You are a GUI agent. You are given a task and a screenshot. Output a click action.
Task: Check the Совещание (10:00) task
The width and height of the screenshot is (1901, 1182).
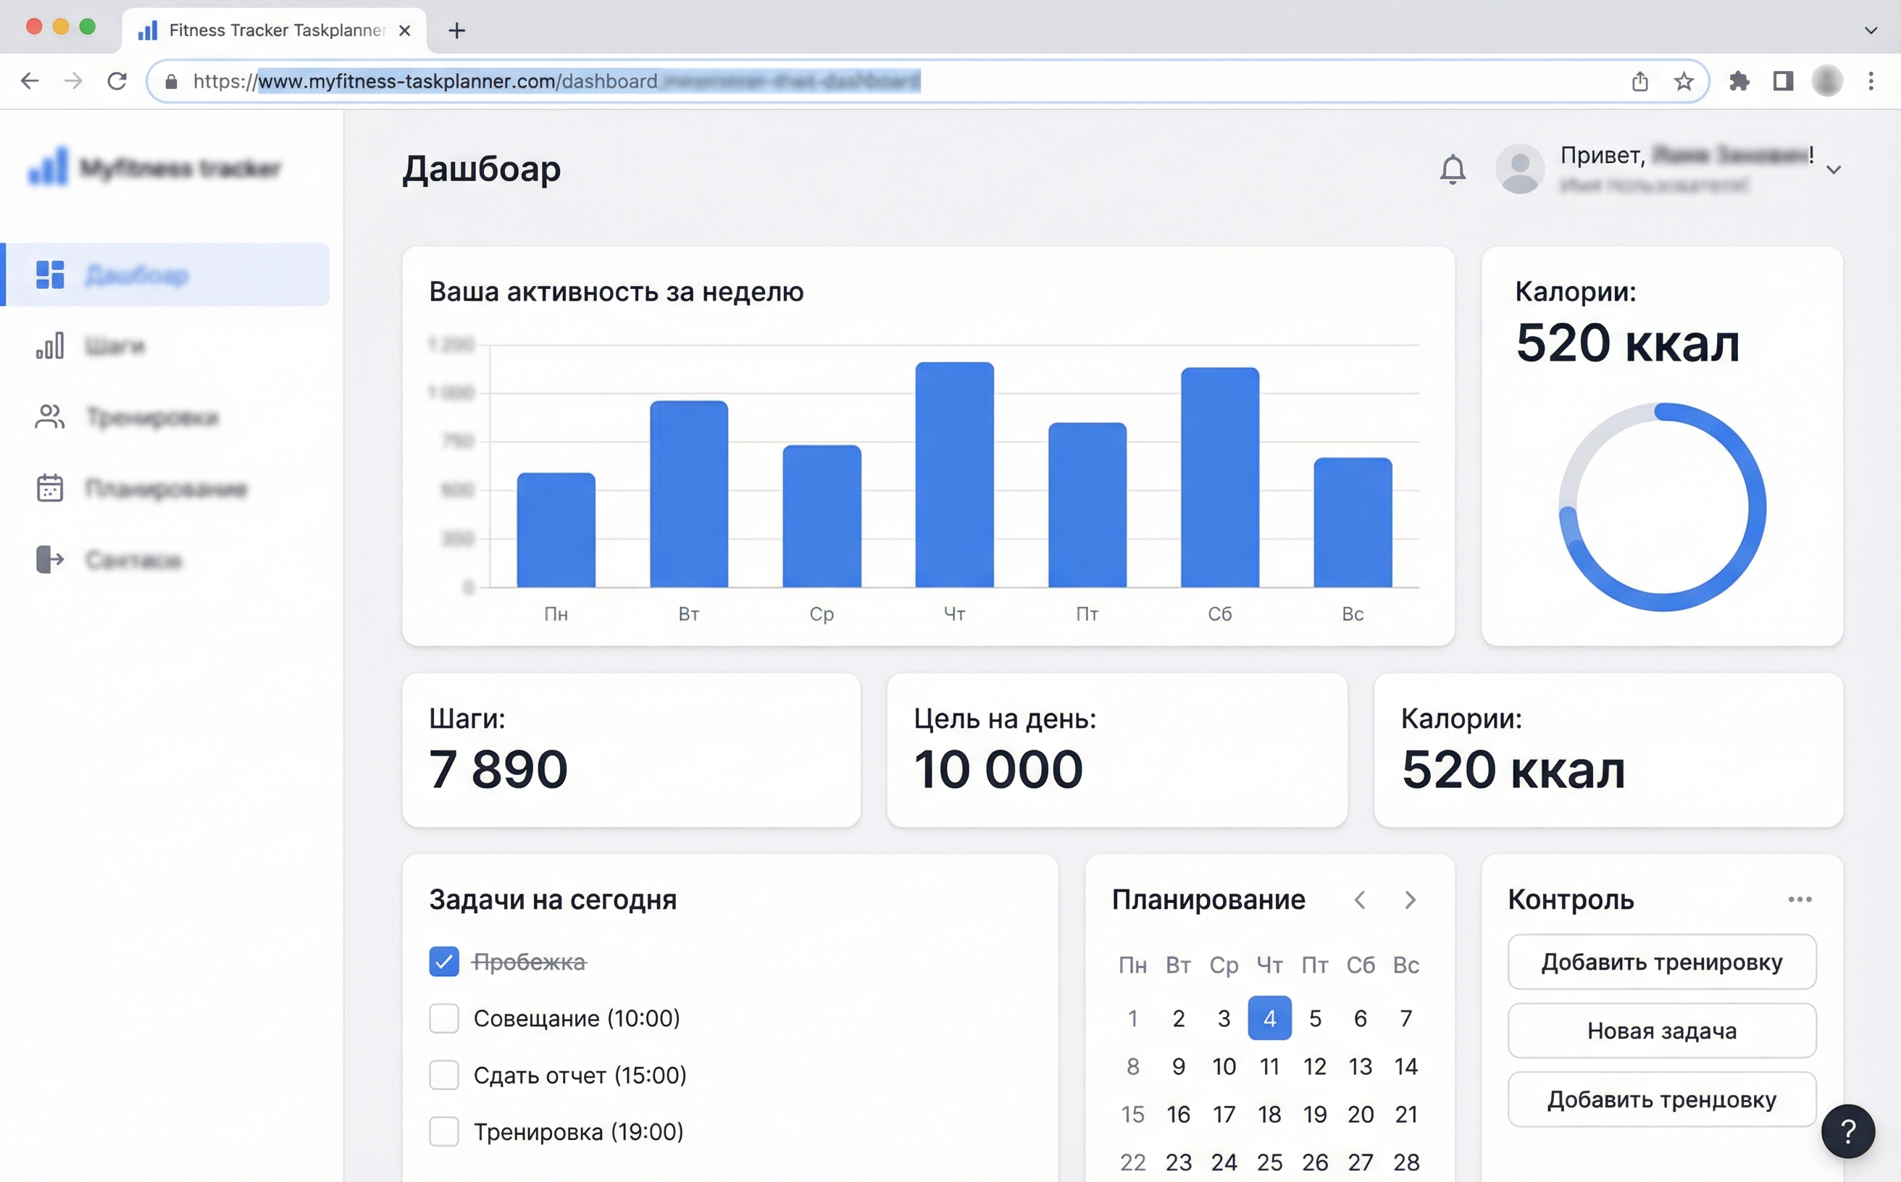(x=443, y=1018)
